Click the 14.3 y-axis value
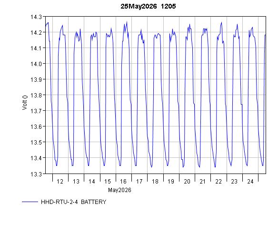The width and height of the screenshot is (278, 232). coord(36,17)
